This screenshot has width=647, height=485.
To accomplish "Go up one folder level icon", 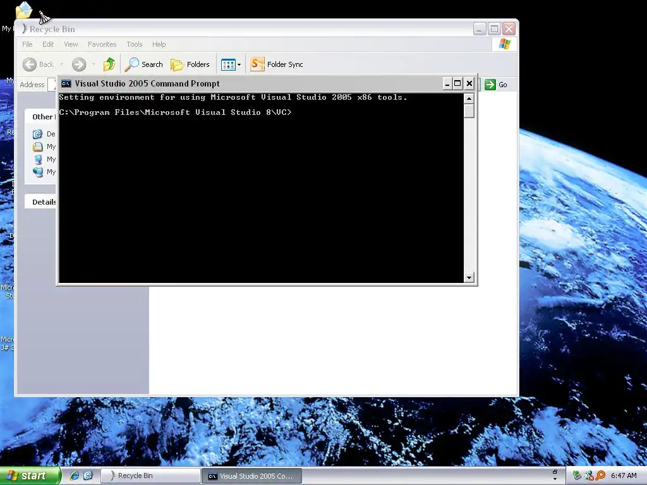I will pyautogui.click(x=109, y=64).
